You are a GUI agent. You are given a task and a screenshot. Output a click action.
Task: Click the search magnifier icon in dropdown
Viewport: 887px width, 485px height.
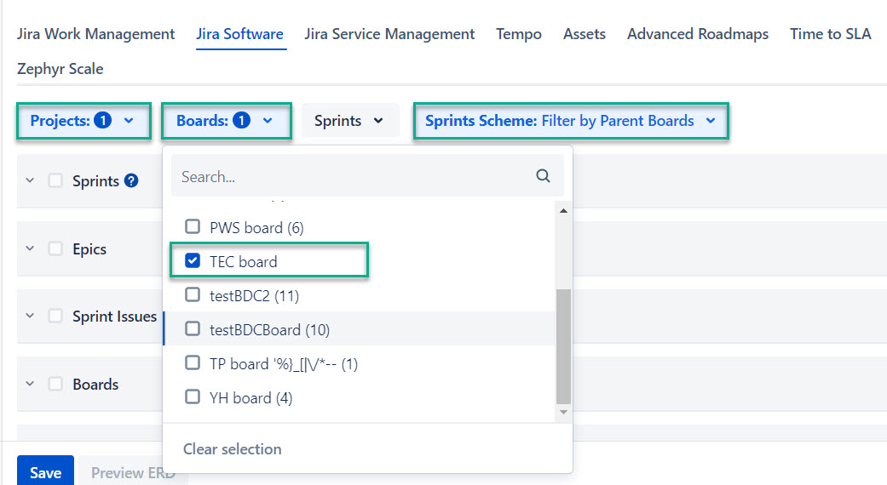click(x=543, y=177)
